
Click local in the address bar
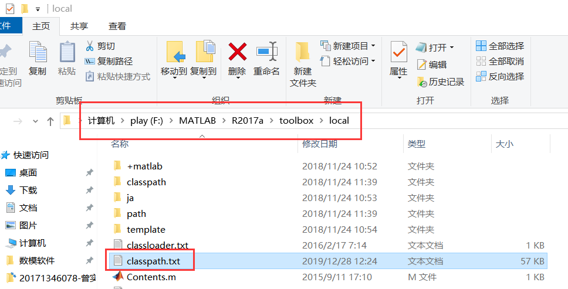(x=339, y=120)
